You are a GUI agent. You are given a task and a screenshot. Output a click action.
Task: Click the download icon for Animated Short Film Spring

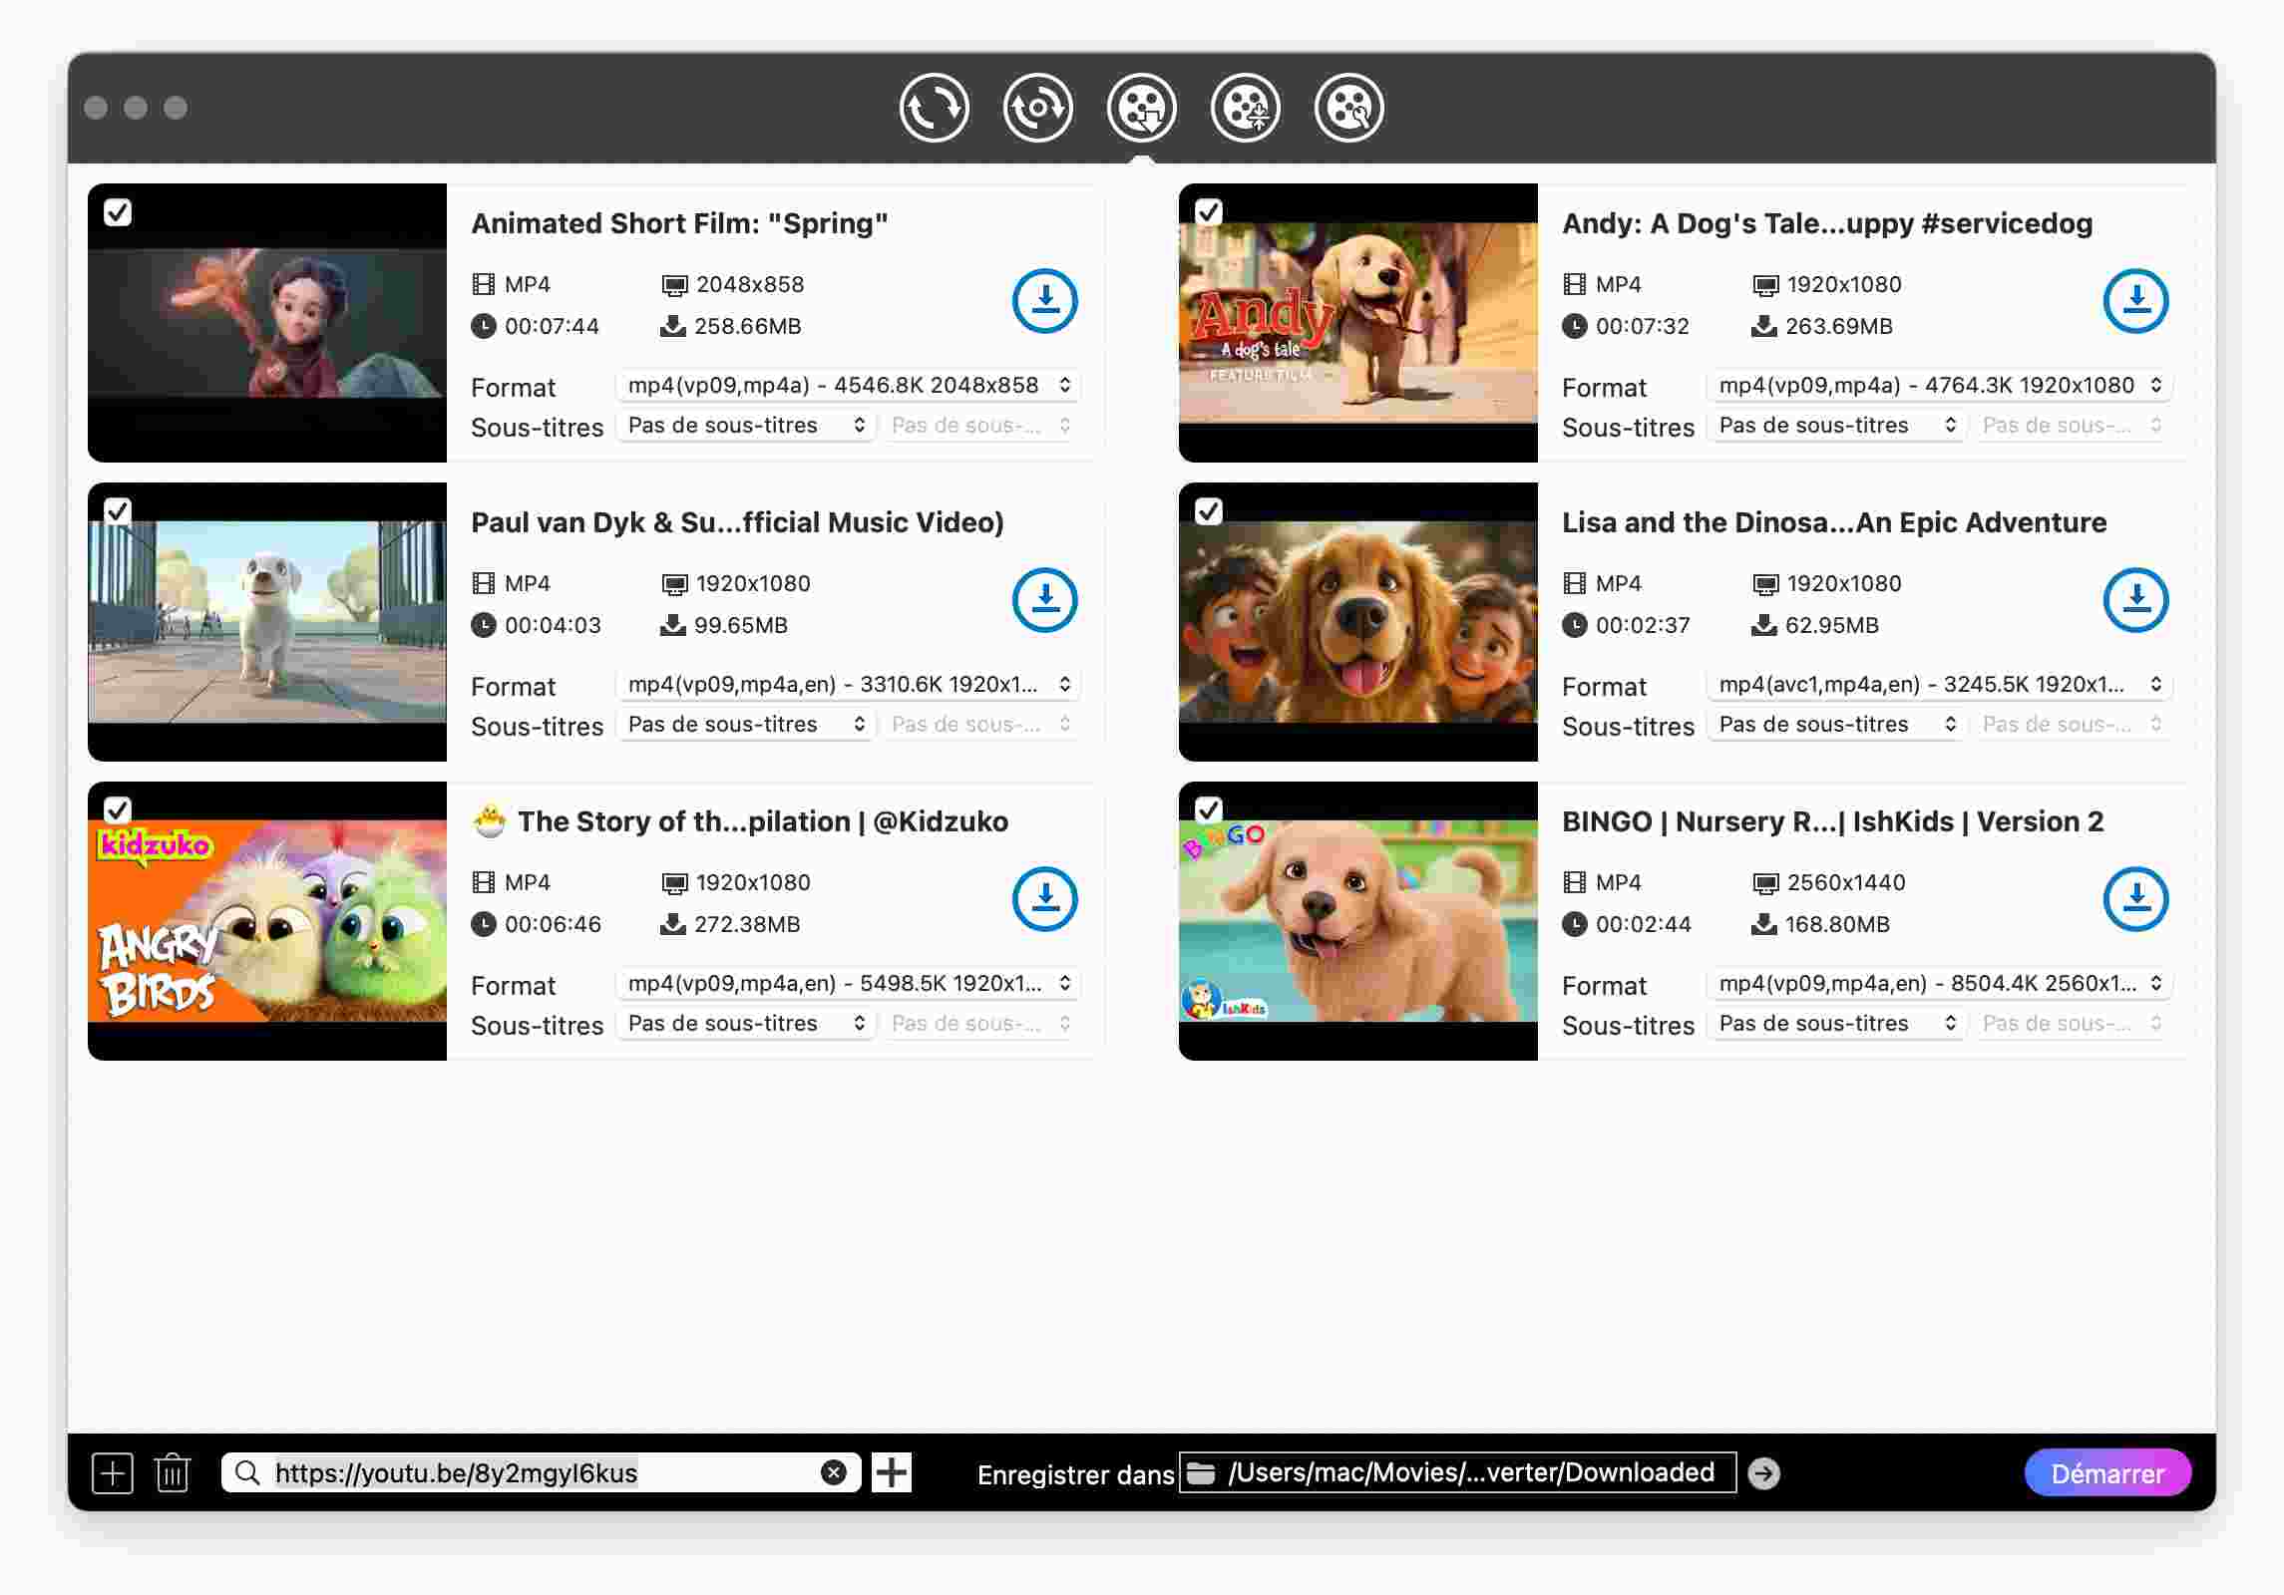pos(1043,301)
